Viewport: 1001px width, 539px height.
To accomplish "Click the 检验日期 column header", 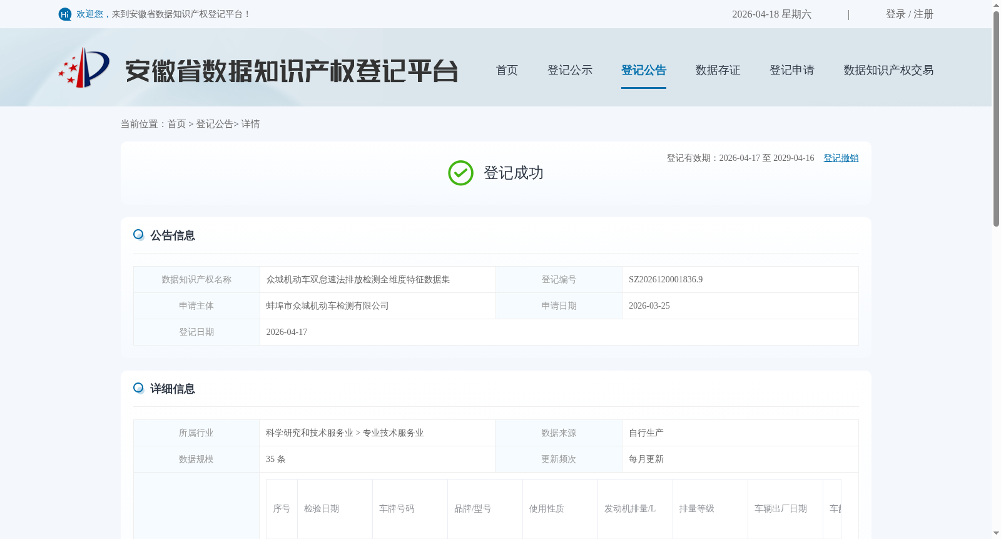I will pyautogui.click(x=335, y=508).
